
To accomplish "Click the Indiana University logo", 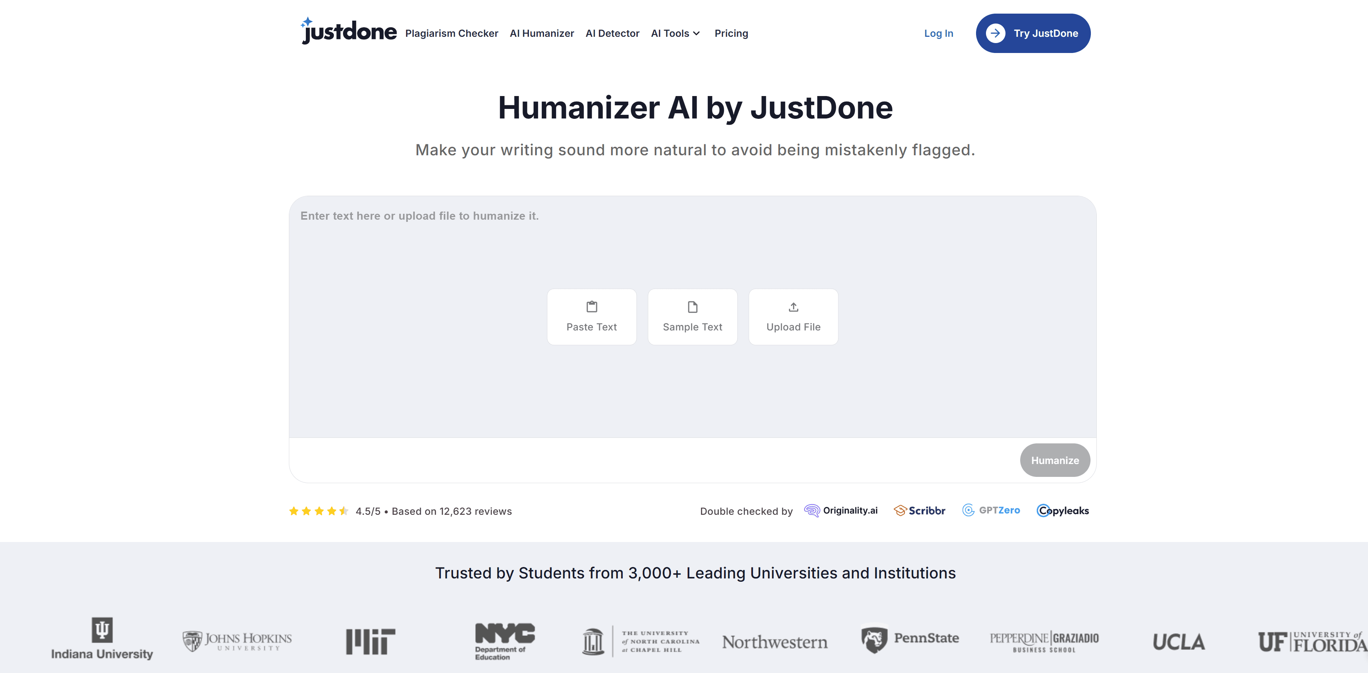I will tap(102, 638).
